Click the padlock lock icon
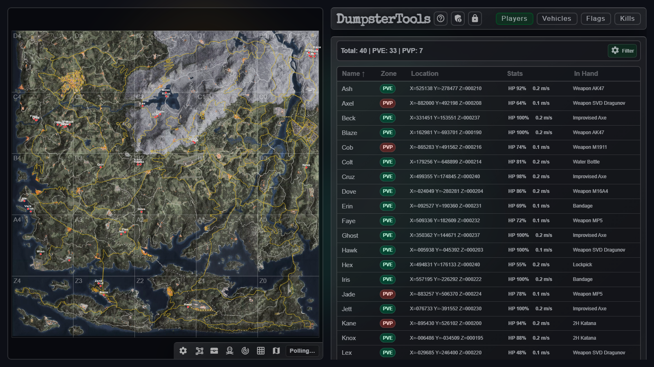This screenshot has width=654, height=367. (x=475, y=18)
